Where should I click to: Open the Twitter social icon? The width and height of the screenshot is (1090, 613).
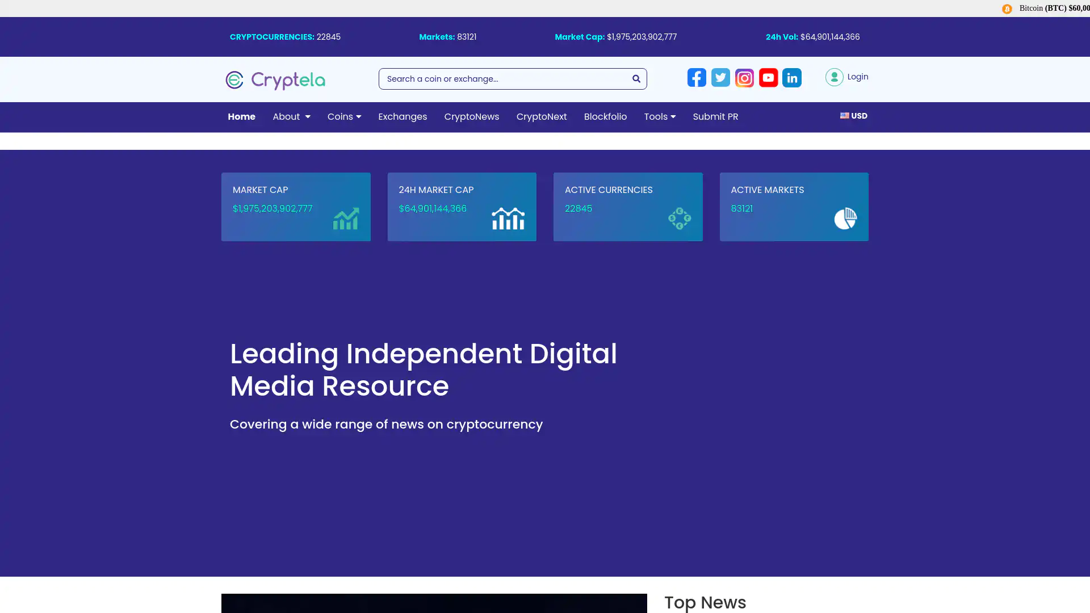pos(720,78)
